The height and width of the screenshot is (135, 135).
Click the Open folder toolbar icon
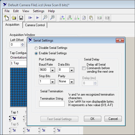tap(14, 18)
